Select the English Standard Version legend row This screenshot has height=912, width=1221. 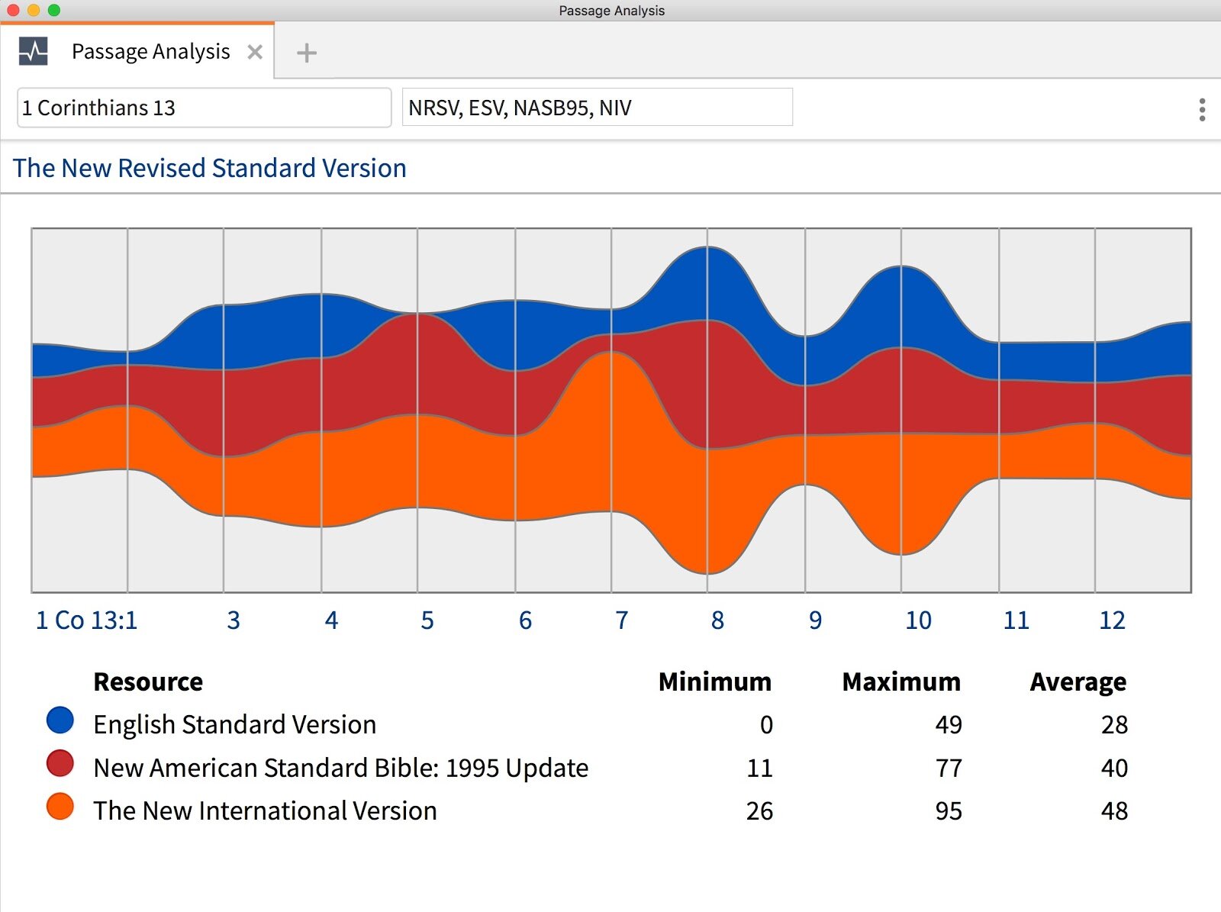234,724
